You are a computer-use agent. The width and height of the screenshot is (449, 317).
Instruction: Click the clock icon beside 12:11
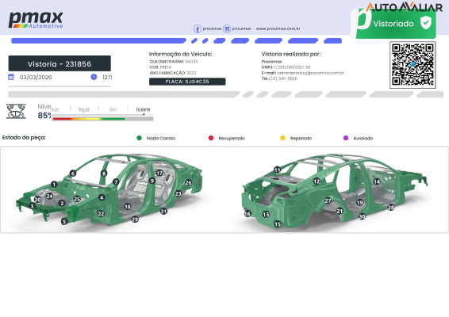pyautogui.click(x=94, y=77)
